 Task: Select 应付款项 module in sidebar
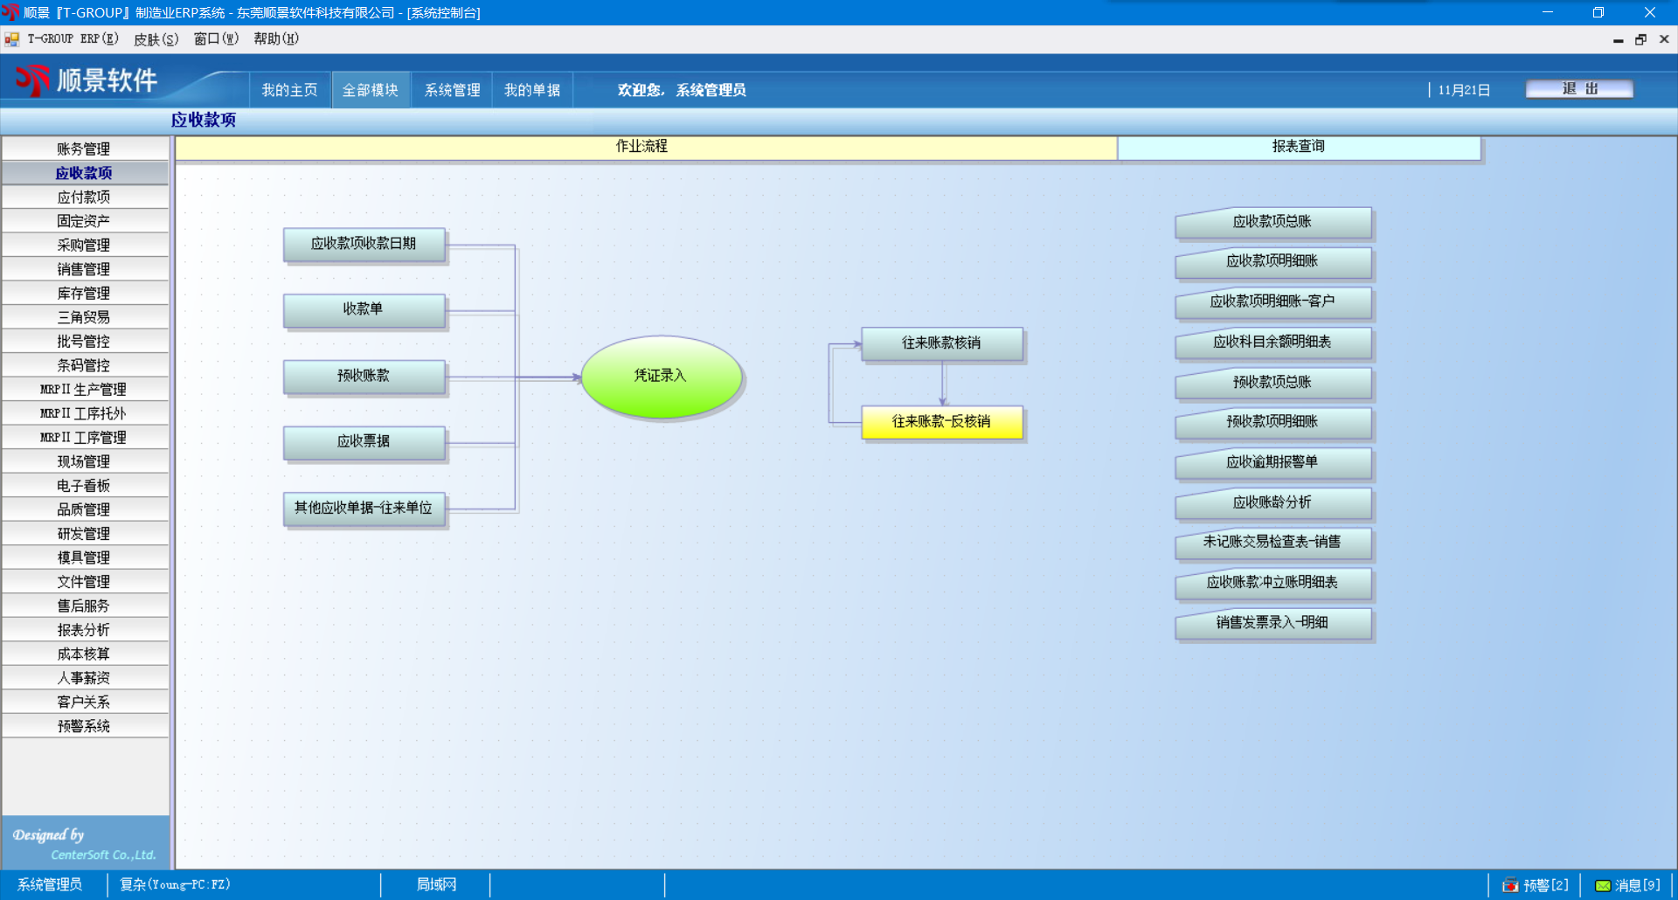tap(84, 197)
